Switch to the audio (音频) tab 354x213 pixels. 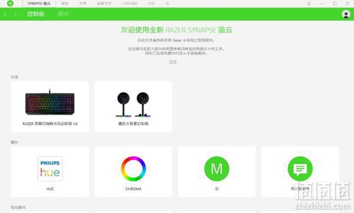[x=83, y=3]
